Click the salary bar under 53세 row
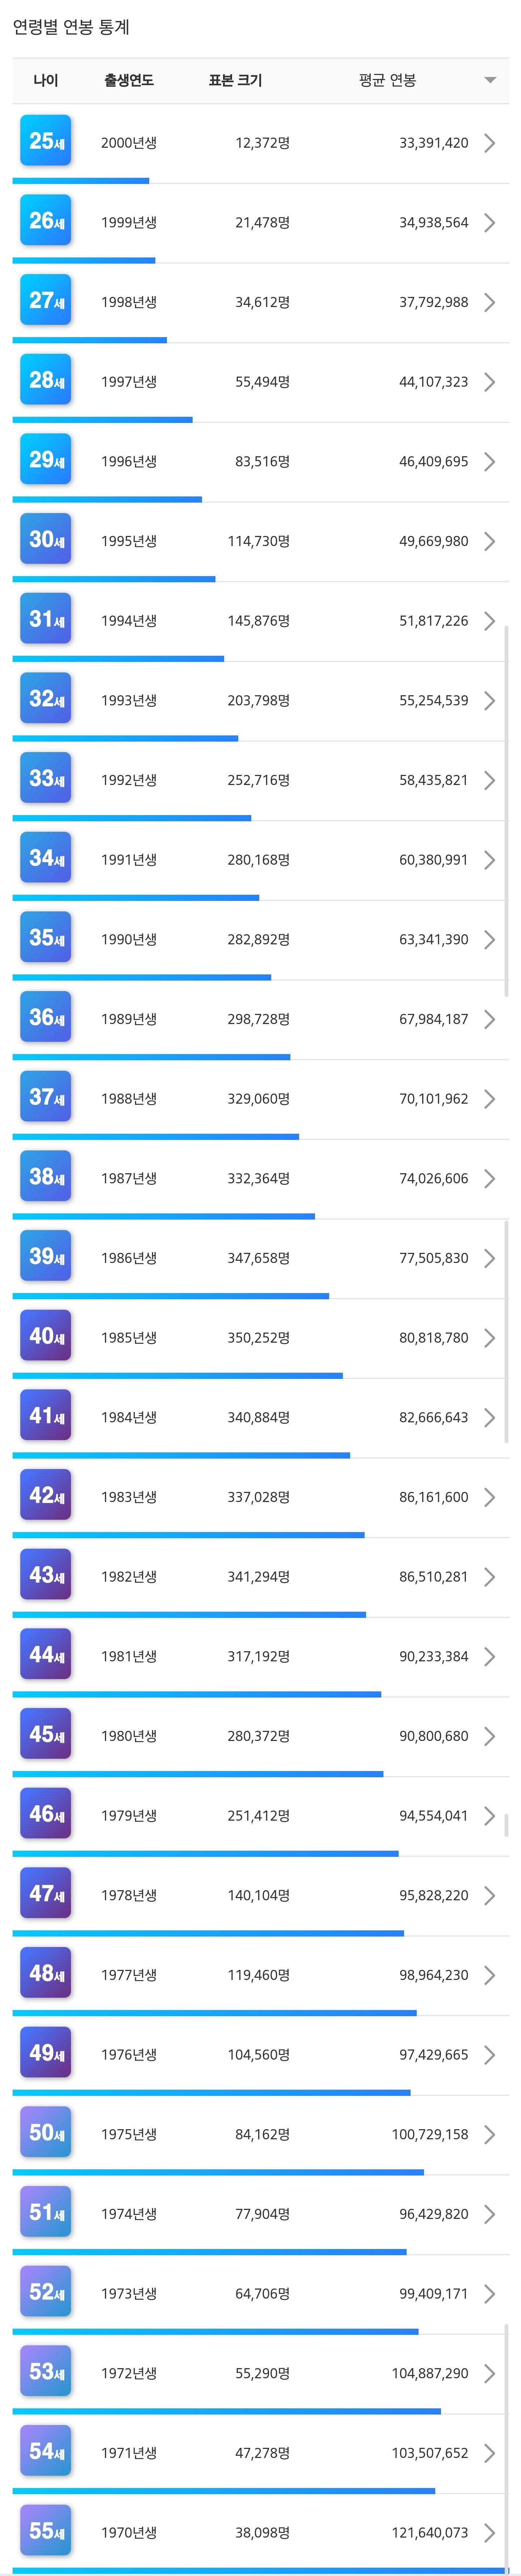Screen dimensions: 521x2576 pyautogui.click(x=226, y=2411)
